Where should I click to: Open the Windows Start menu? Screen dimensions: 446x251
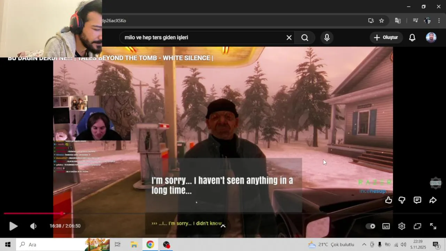point(8,244)
